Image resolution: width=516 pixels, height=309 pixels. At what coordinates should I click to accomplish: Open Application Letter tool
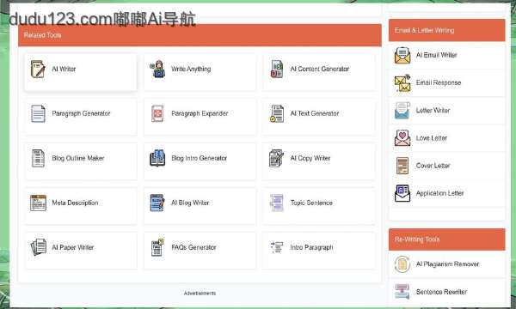tap(447, 193)
